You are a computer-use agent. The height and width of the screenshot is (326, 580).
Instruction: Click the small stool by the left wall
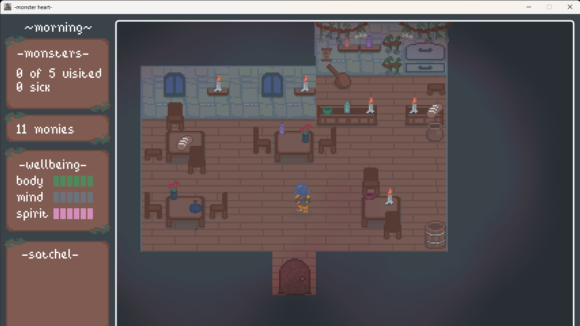[153, 154]
